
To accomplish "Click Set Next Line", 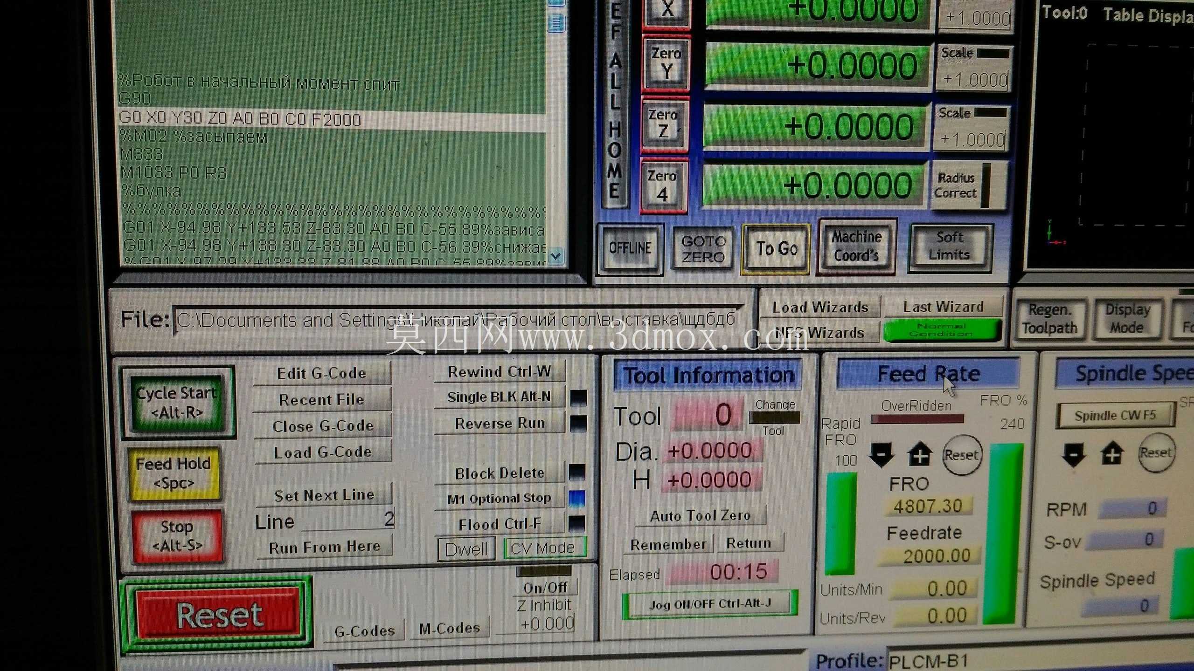I will click(x=324, y=494).
